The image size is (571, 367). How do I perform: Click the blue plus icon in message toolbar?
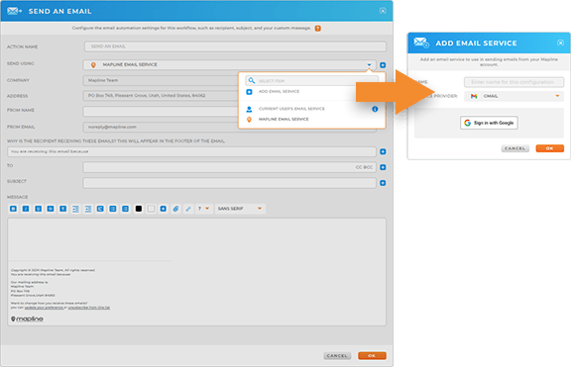[x=164, y=209]
